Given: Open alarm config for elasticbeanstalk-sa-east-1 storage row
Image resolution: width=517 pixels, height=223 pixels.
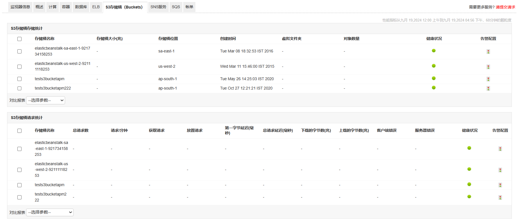Looking at the screenshot, I should click(488, 52).
